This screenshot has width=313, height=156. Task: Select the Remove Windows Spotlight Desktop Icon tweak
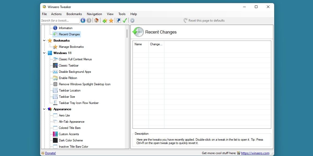click(85, 84)
